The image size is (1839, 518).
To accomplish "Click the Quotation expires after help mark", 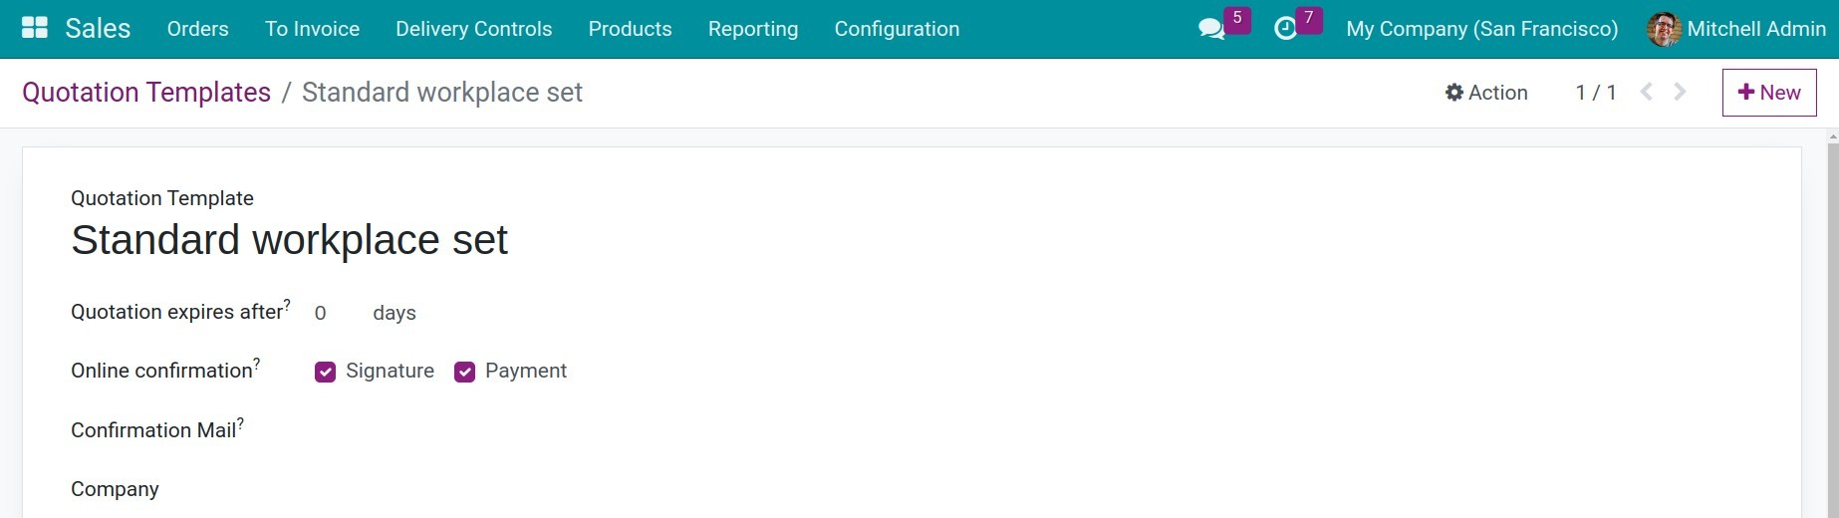I will coord(287,304).
